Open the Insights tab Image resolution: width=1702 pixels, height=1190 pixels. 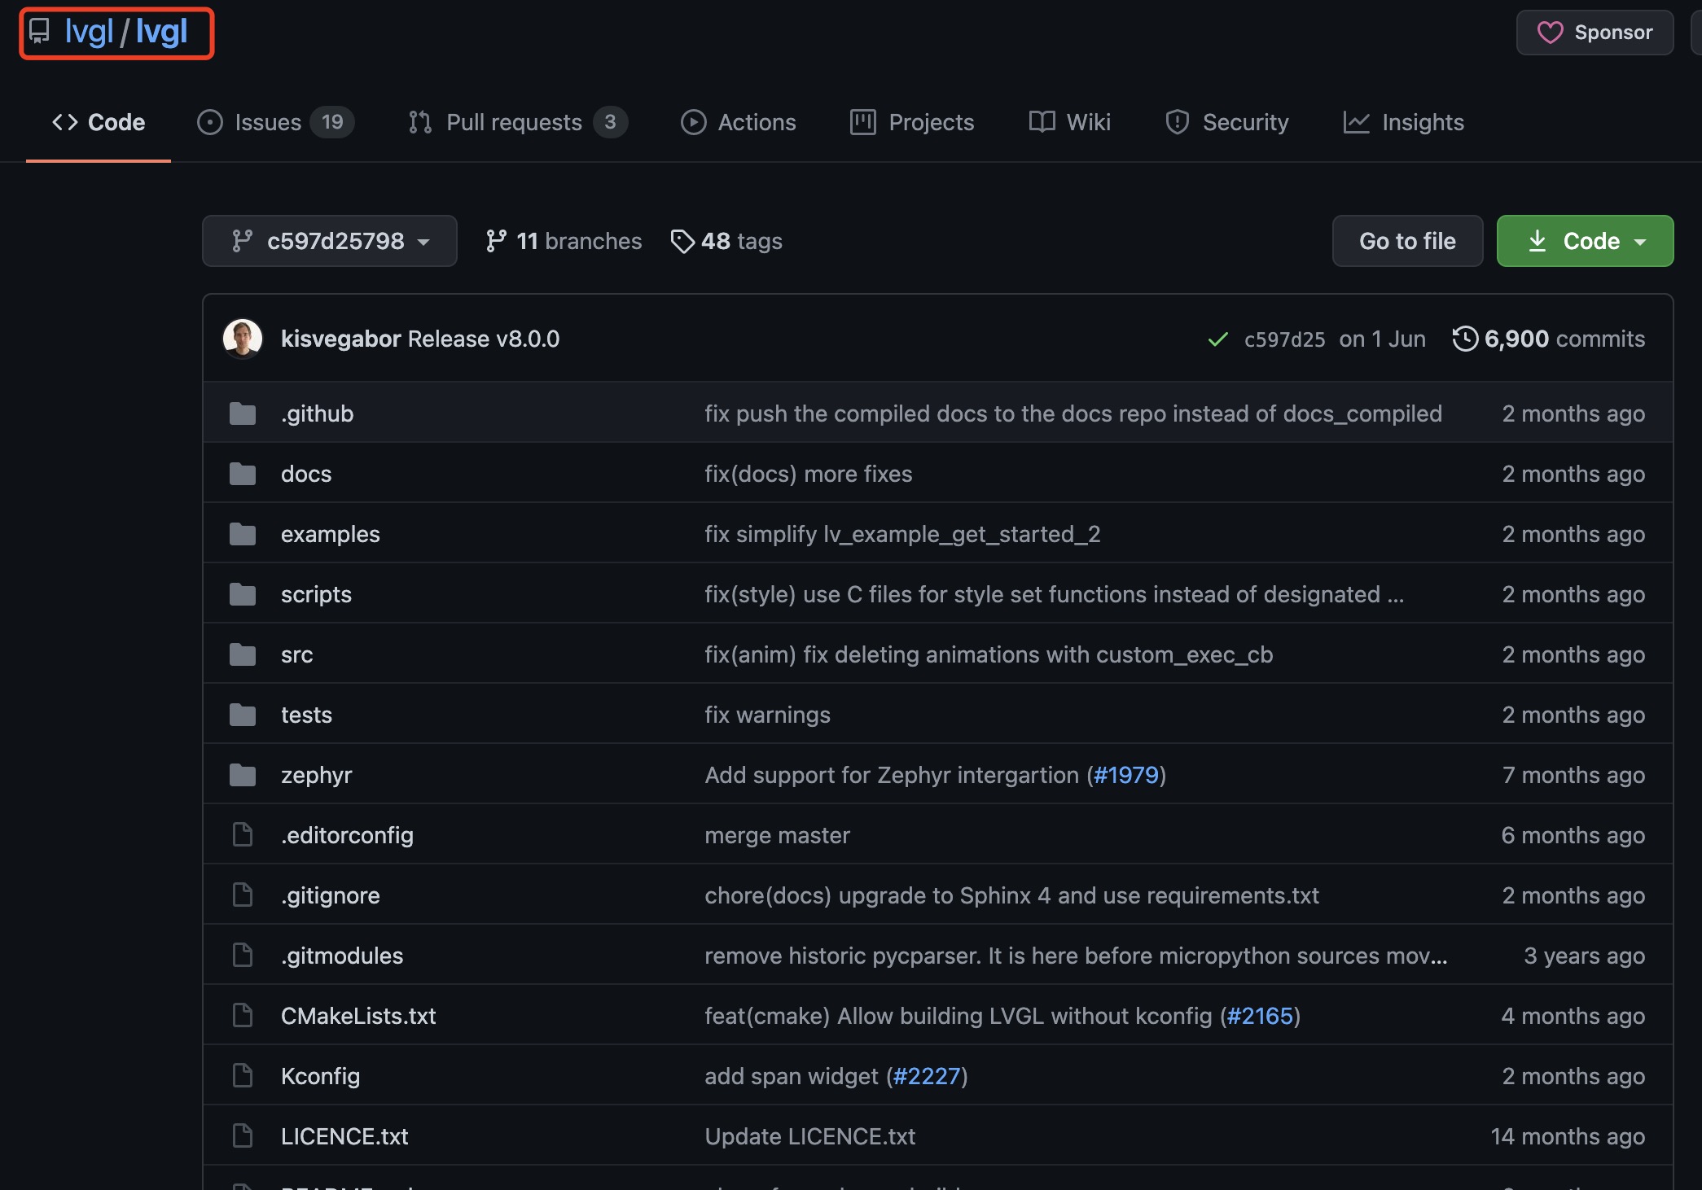tap(1403, 122)
